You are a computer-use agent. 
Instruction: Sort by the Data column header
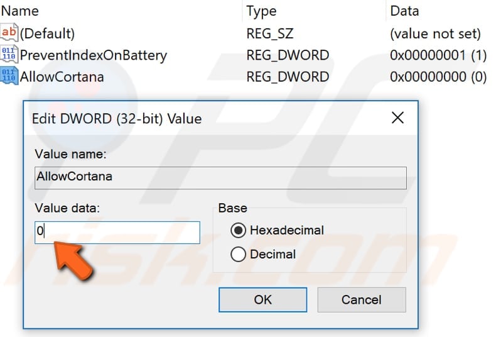(x=404, y=11)
